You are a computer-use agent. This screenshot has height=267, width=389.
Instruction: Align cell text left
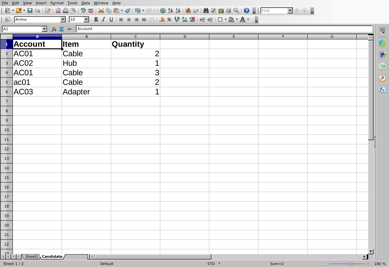tap(121, 19)
